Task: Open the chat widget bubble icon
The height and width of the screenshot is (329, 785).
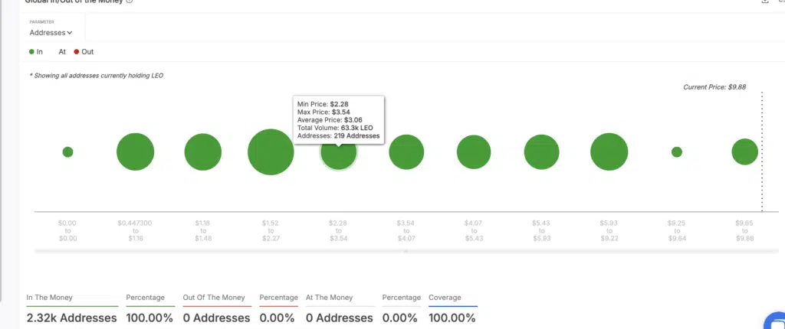Action: click(777, 321)
